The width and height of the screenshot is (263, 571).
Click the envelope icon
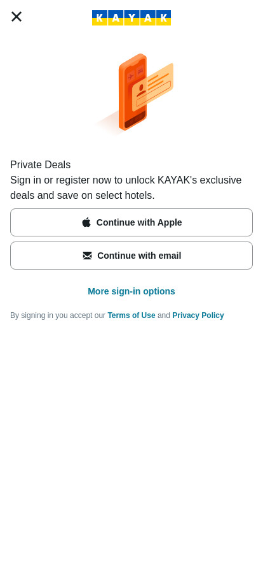tap(87, 256)
